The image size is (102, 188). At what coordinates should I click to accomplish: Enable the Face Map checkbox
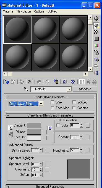click(52, 108)
